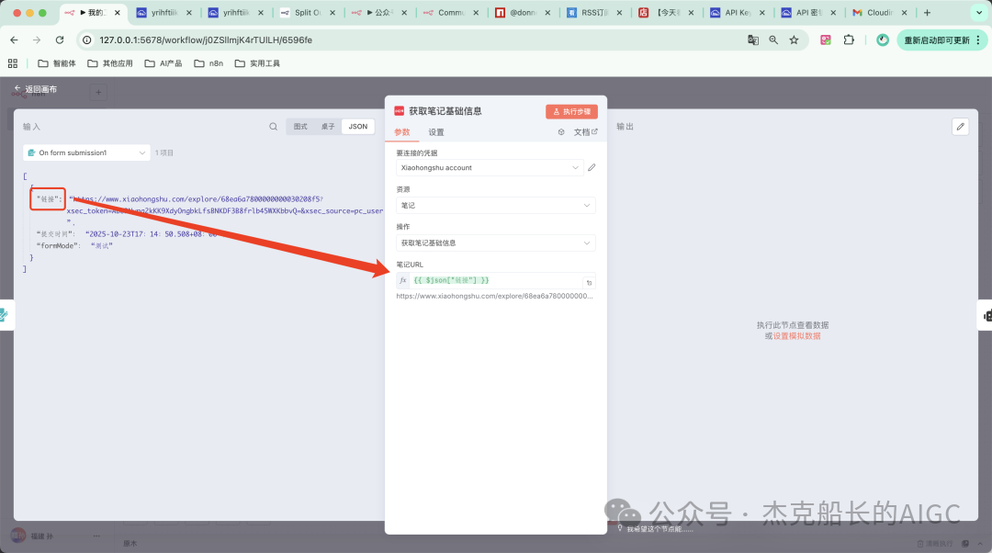Open the apps grid icon in the bookmarks bar

tap(13, 63)
